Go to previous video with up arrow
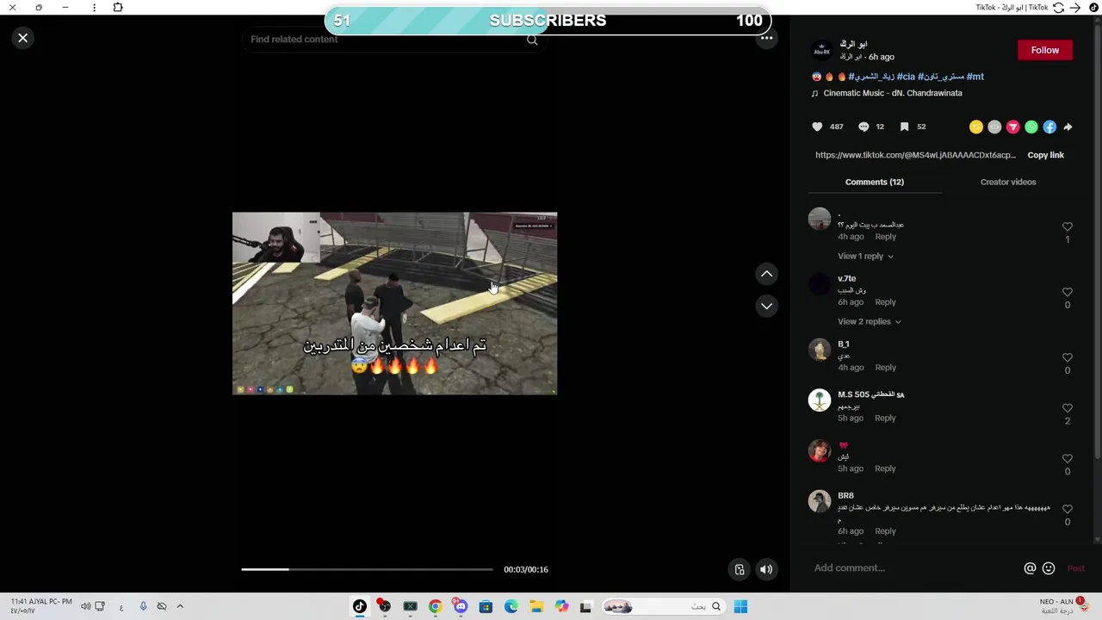 click(x=766, y=274)
